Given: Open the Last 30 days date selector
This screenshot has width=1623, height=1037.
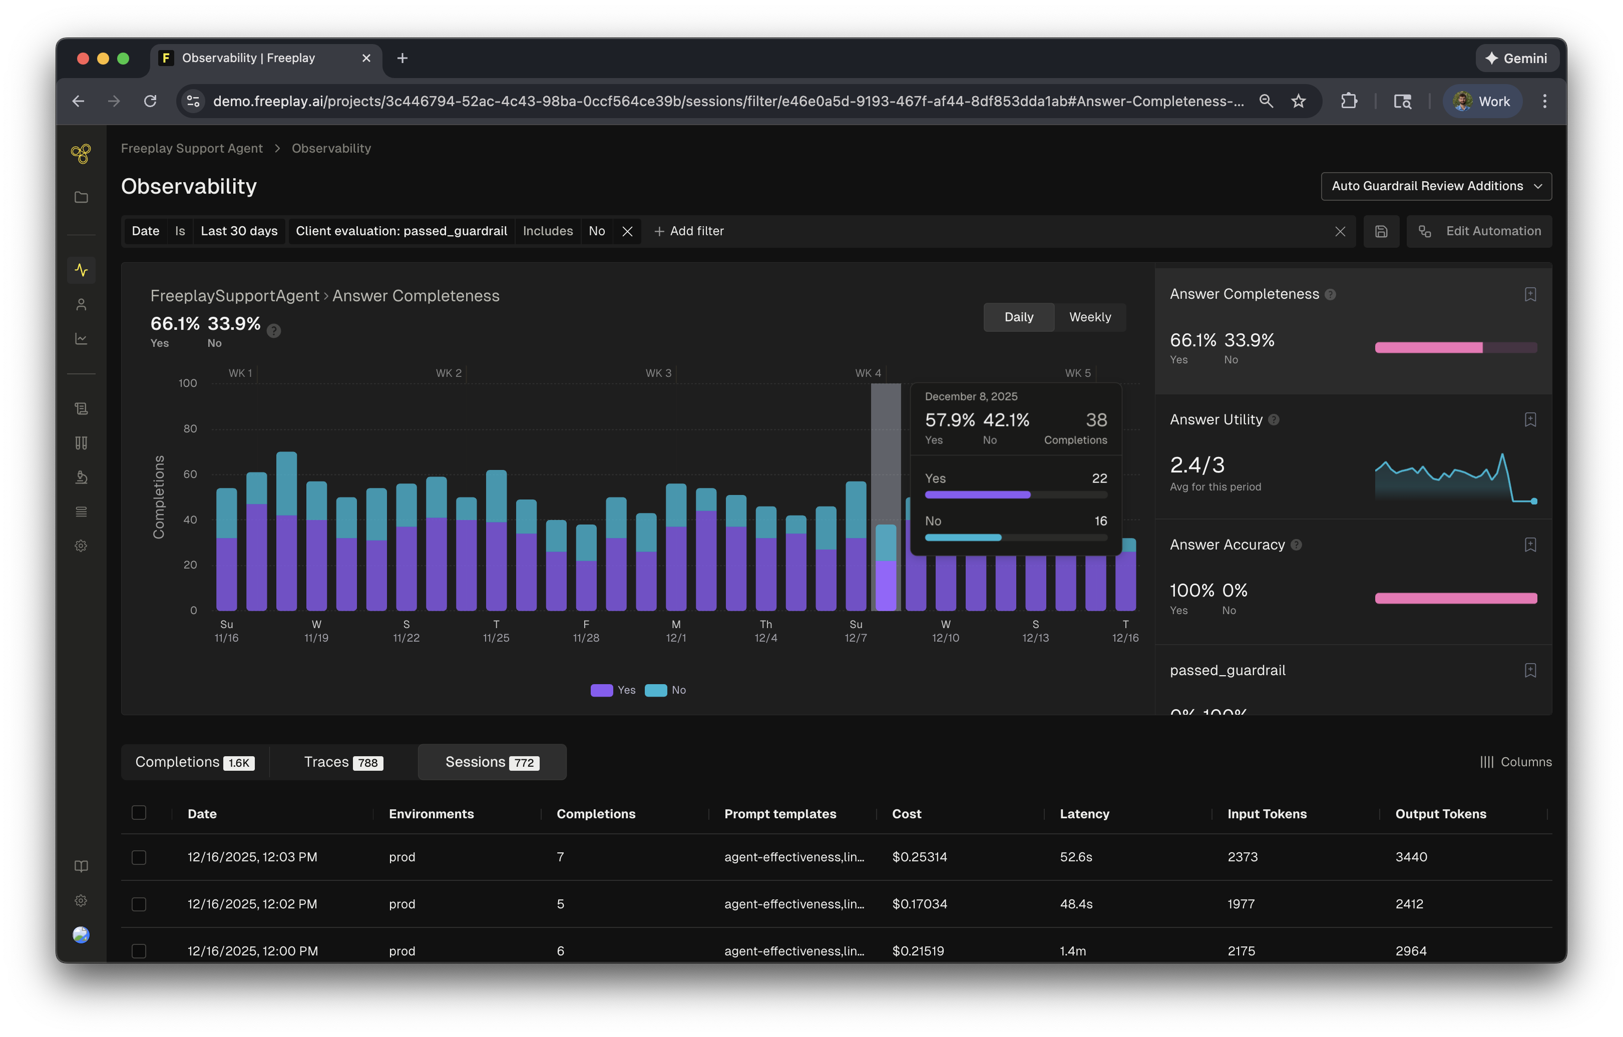Looking at the screenshot, I should (239, 231).
